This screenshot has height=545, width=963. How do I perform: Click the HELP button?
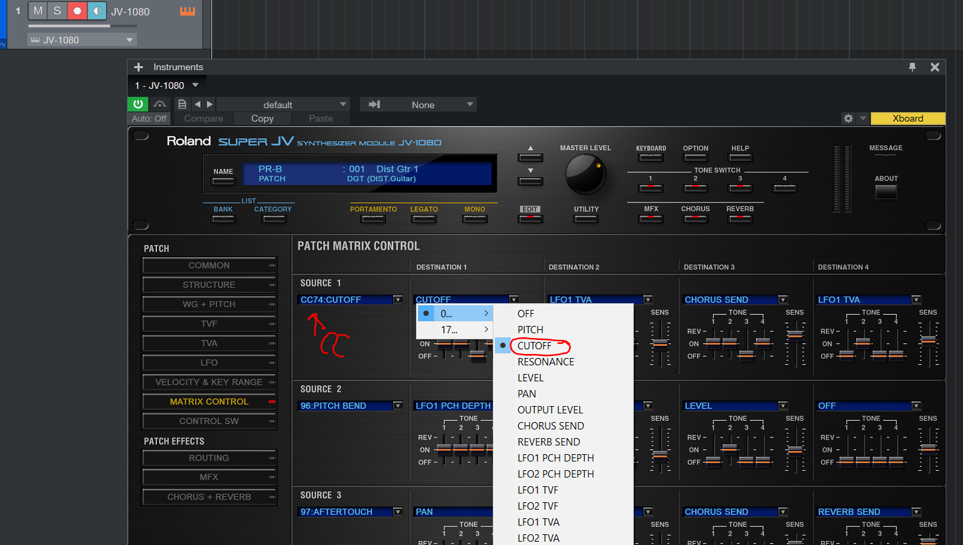tap(740, 158)
